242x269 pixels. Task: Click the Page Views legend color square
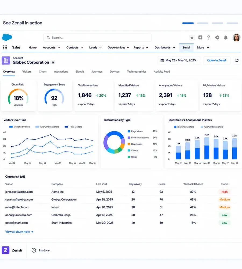tap(129, 131)
